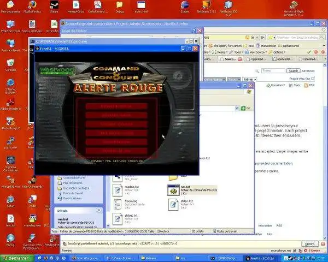This screenshot has height=262, width=328.
Task: Open Documents partagés in Explorer side panel
Action: coord(73,188)
